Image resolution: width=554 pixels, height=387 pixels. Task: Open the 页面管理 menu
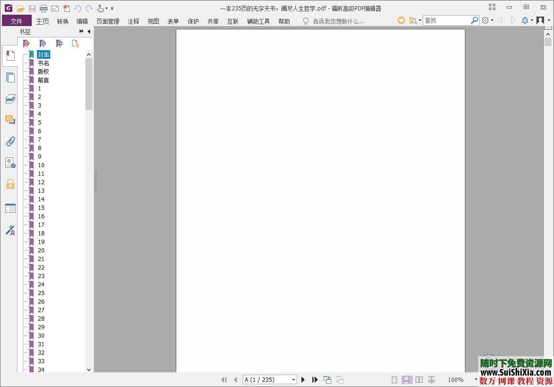point(108,21)
